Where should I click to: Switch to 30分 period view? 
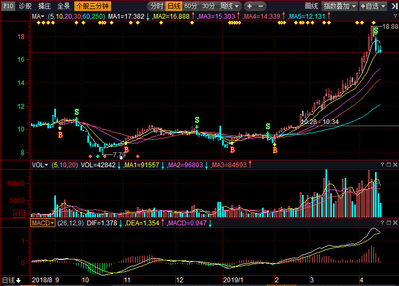[x=208, y=6]
